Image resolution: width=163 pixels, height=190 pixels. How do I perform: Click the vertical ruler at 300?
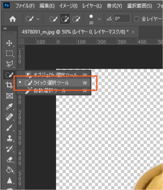click(20, 138)
